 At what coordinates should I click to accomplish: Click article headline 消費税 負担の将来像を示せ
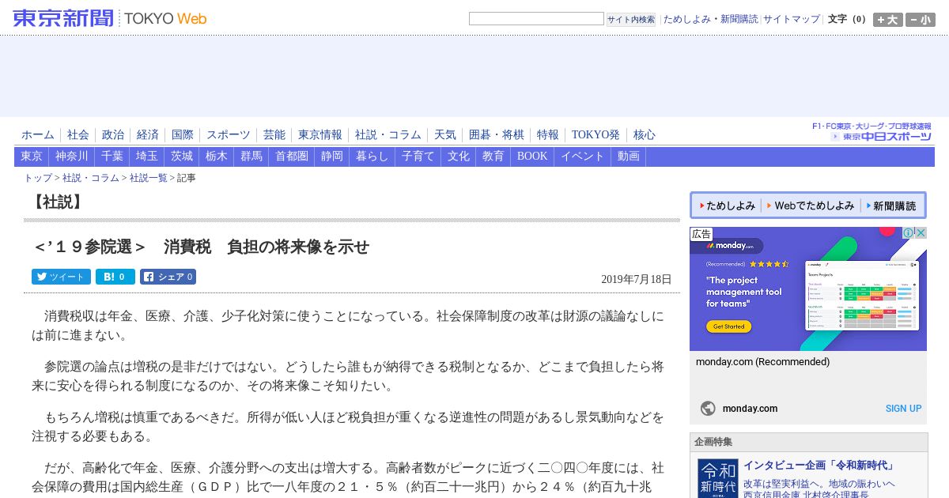tap(201, 247)
